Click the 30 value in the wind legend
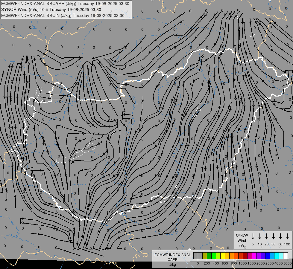 (273, 244)
